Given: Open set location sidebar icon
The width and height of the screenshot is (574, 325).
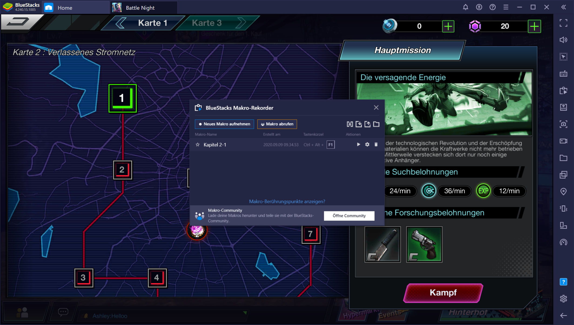Looking at the screenshot, I should point(563,192).
